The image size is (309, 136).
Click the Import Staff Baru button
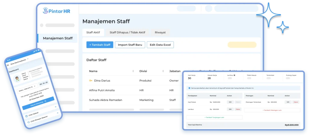pyautogui.click(x=130, y=45)
